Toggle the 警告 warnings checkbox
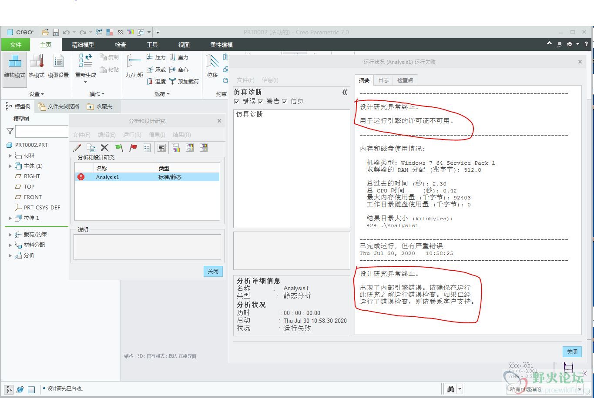 [261, 102]
